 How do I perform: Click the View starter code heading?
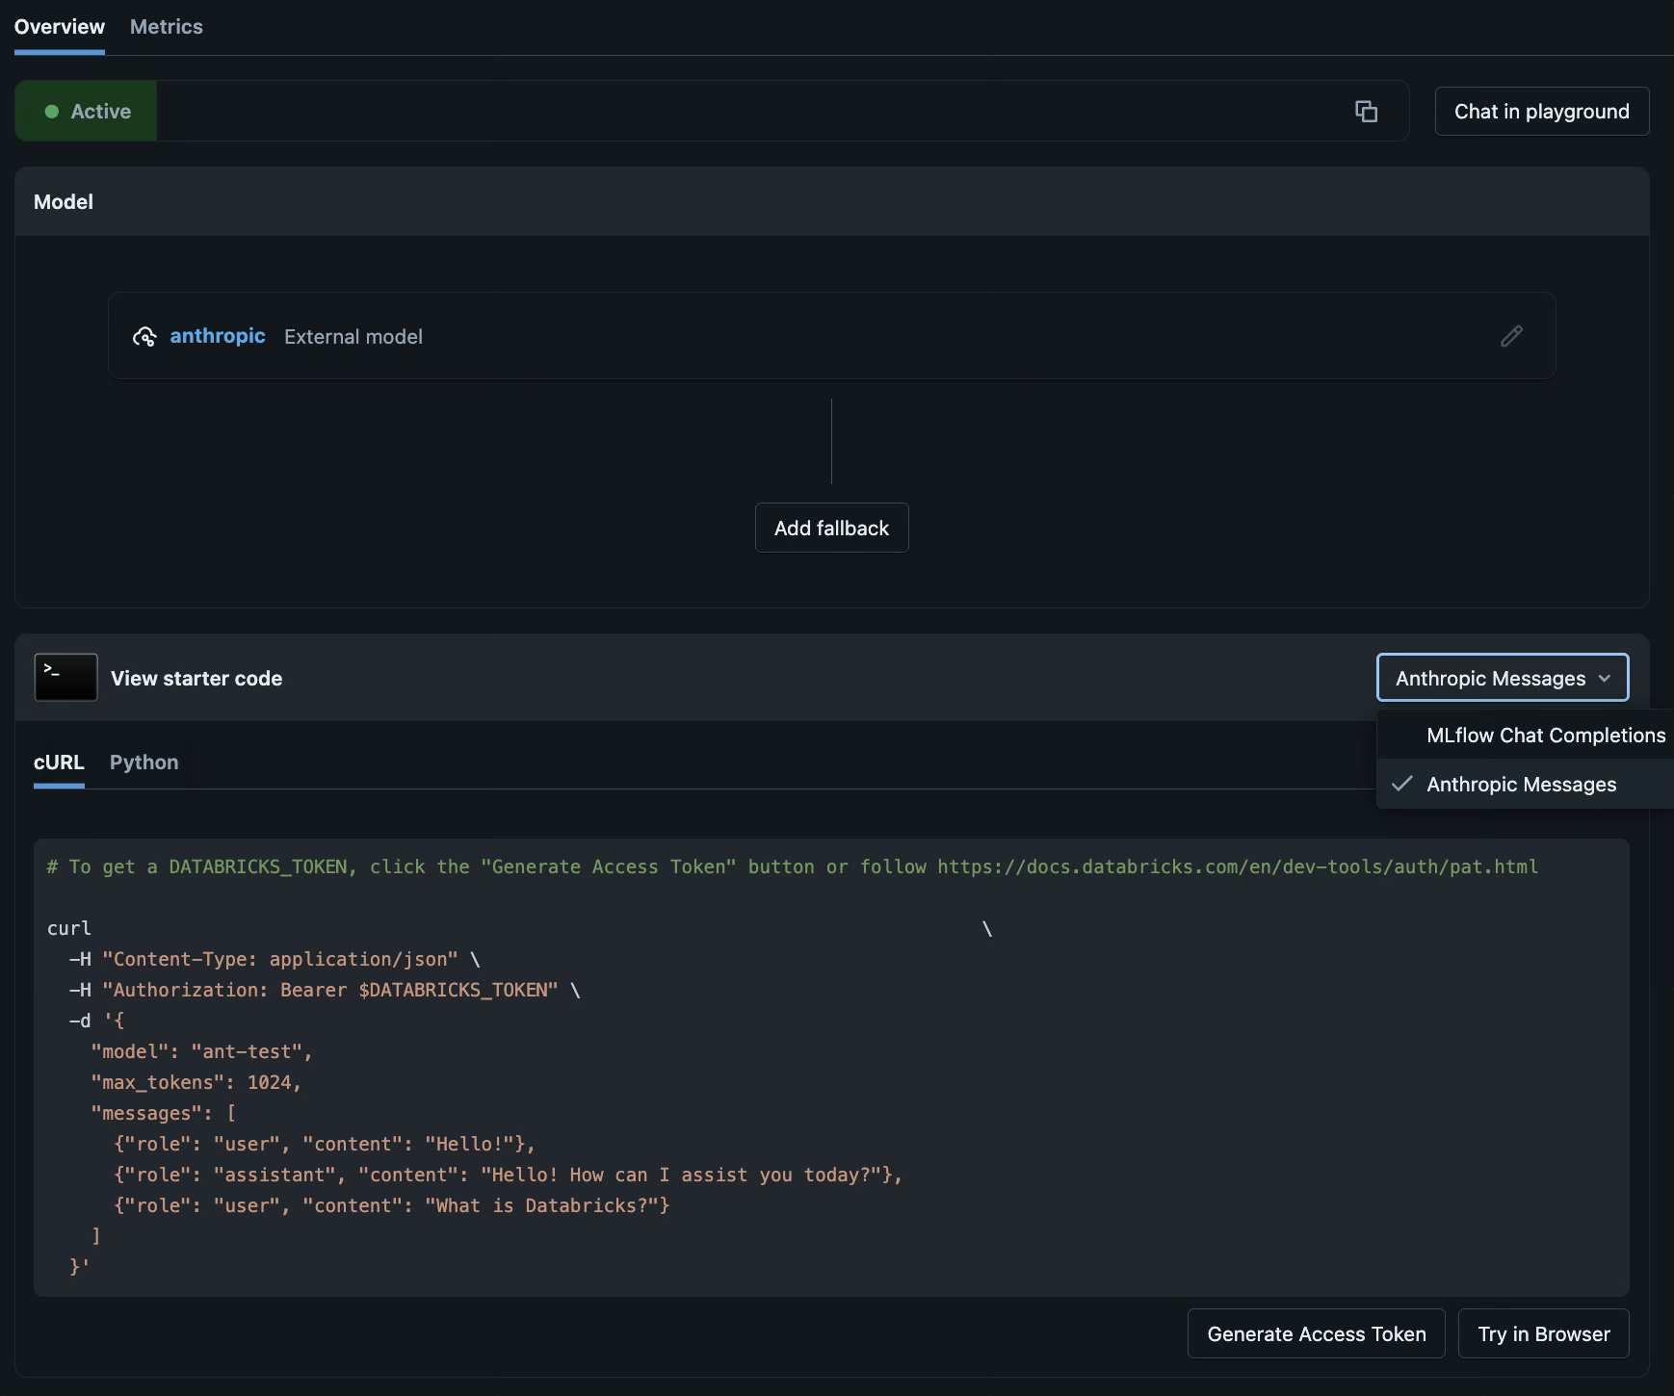(x=196, y=678)
